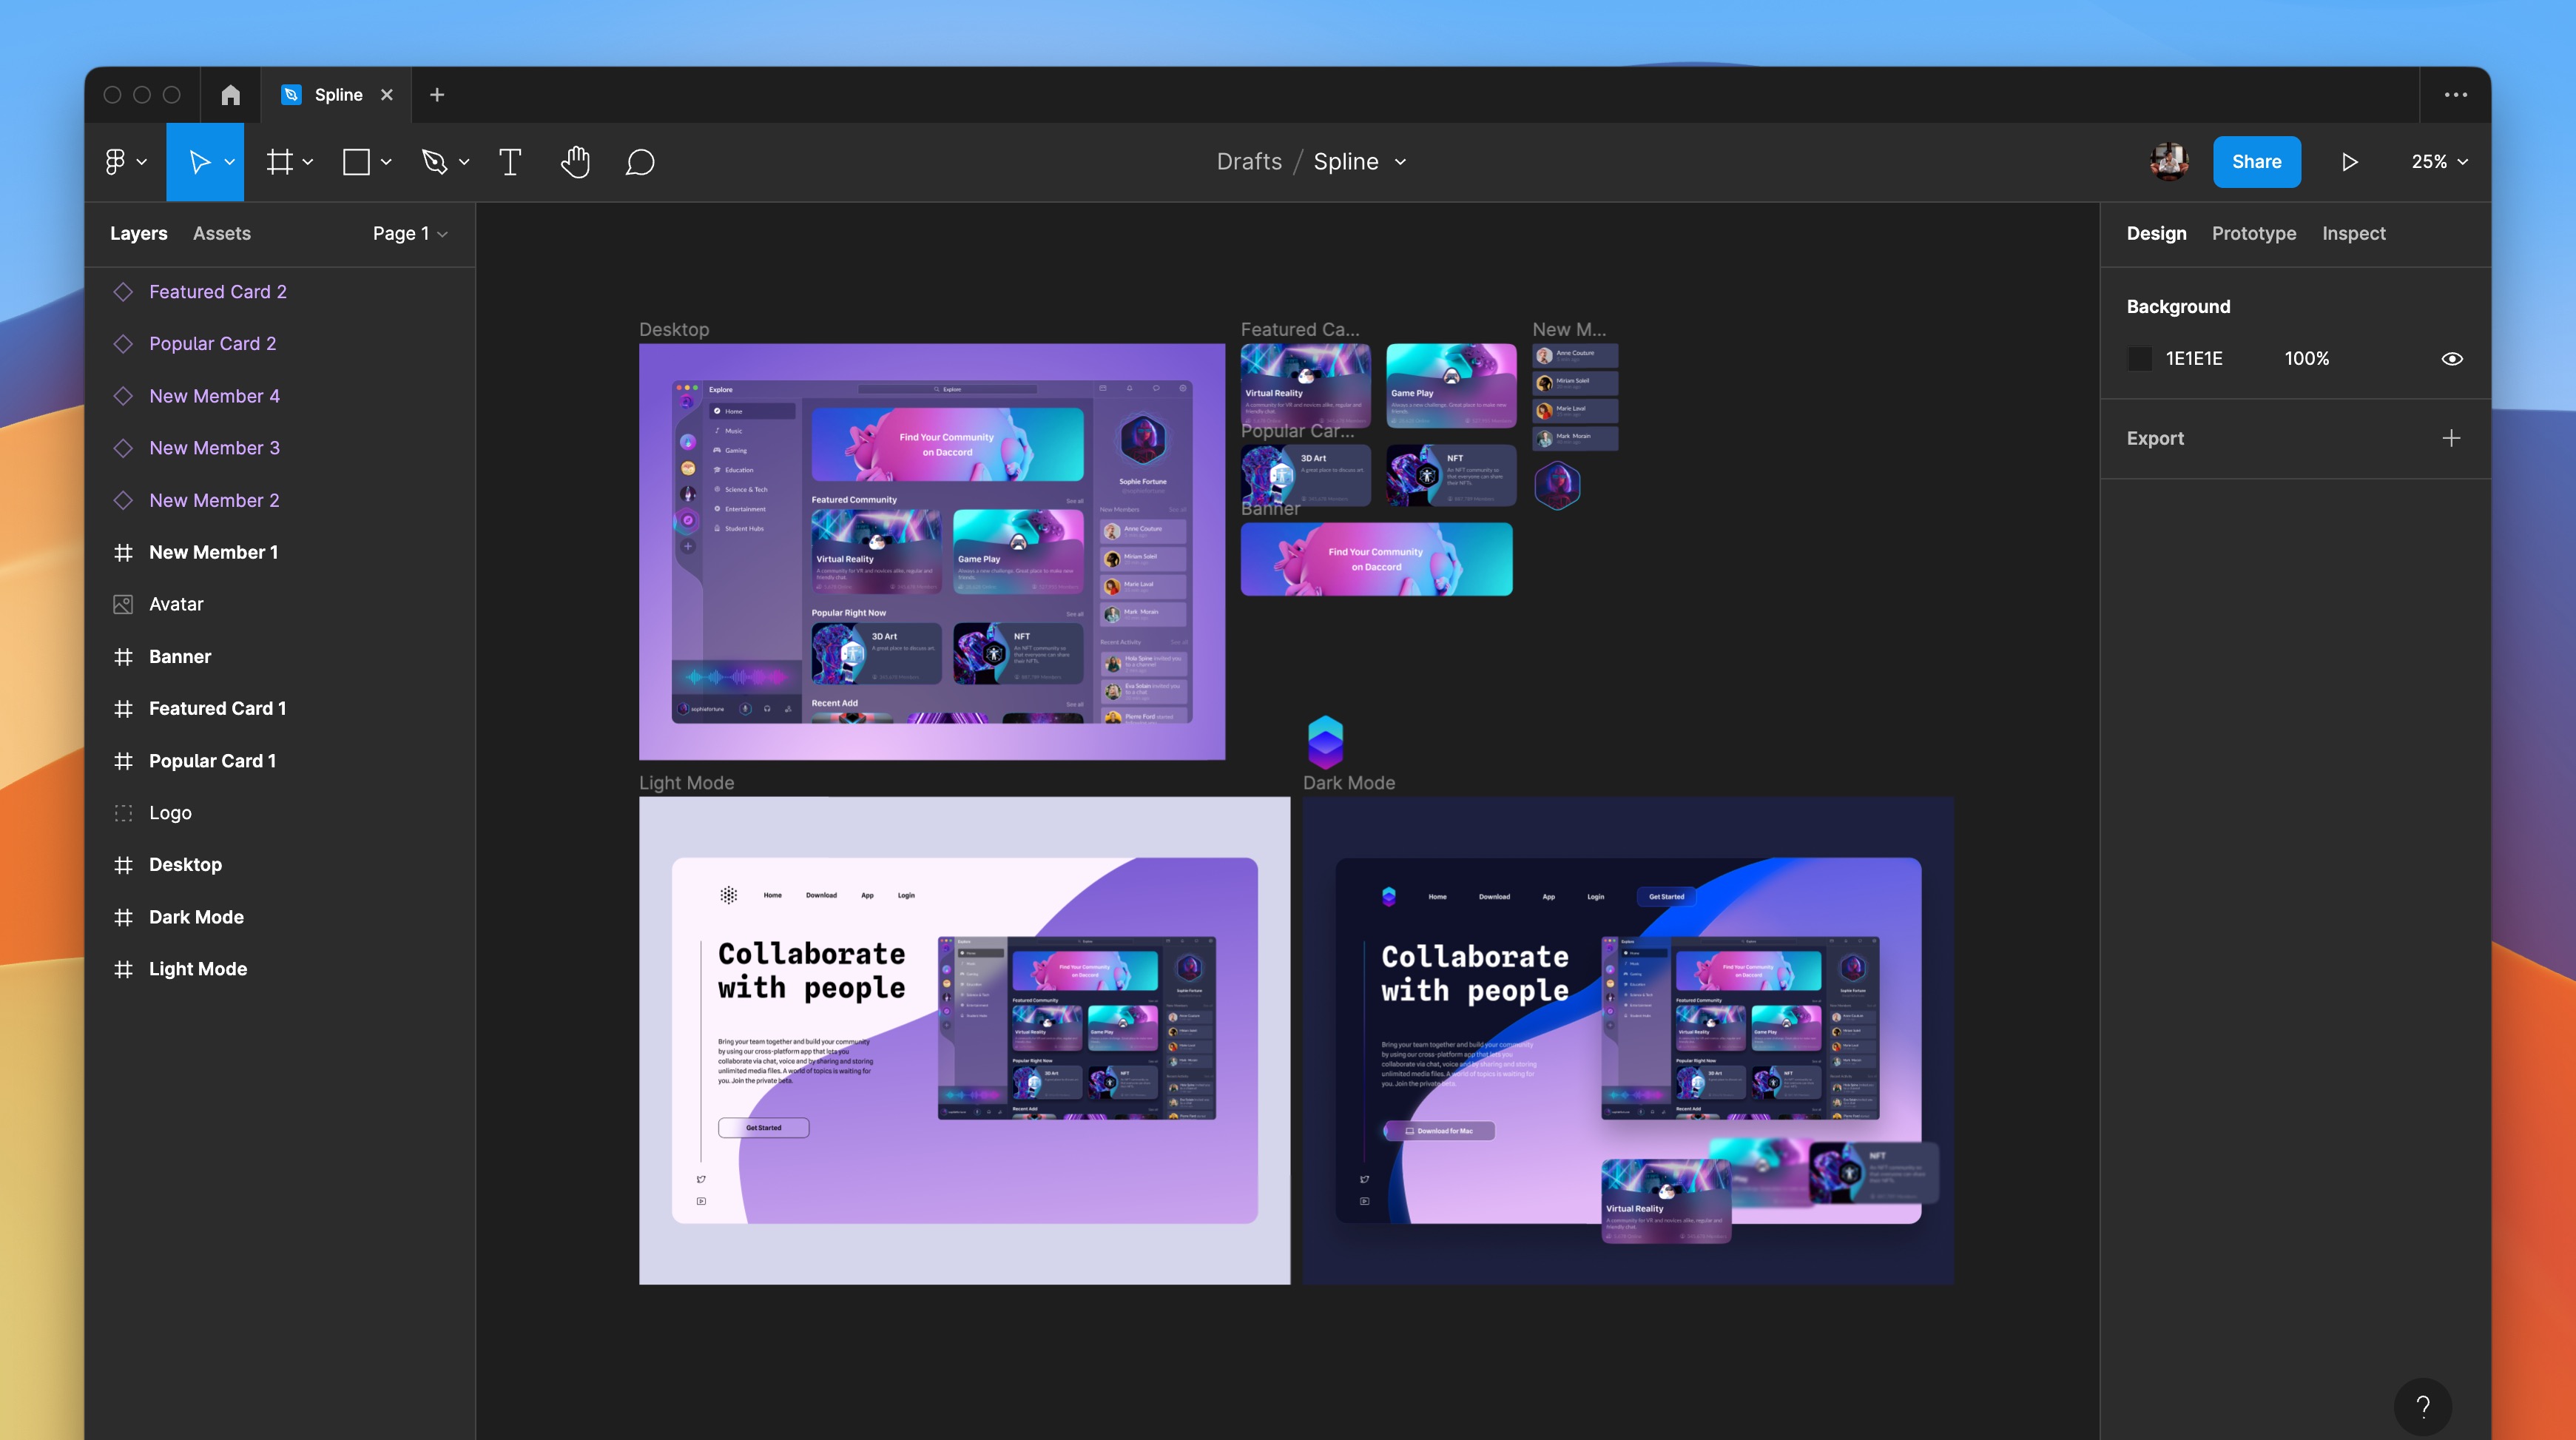Select the Pen tool

pyautogui.click(x=435, y=162)
